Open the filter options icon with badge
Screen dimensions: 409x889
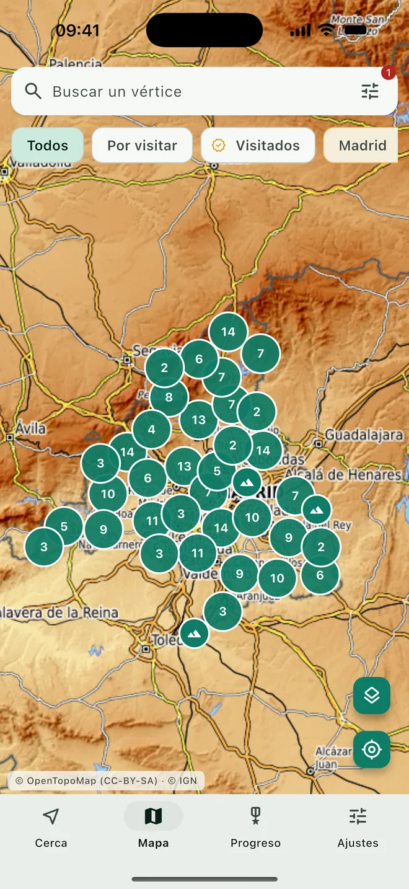point(371,91)
